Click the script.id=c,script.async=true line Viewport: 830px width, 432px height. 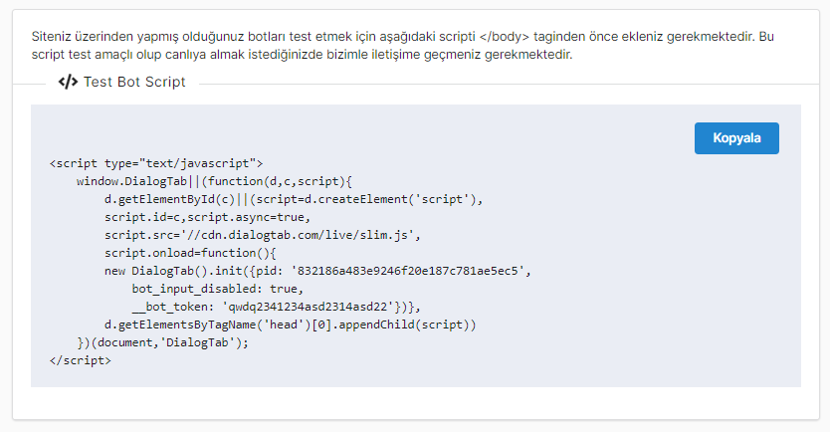[x=207, y=217]
